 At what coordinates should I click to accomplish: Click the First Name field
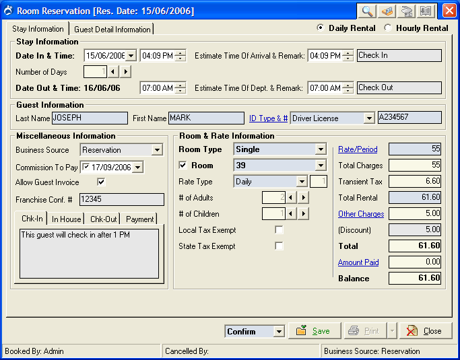[x=206, y=118]
